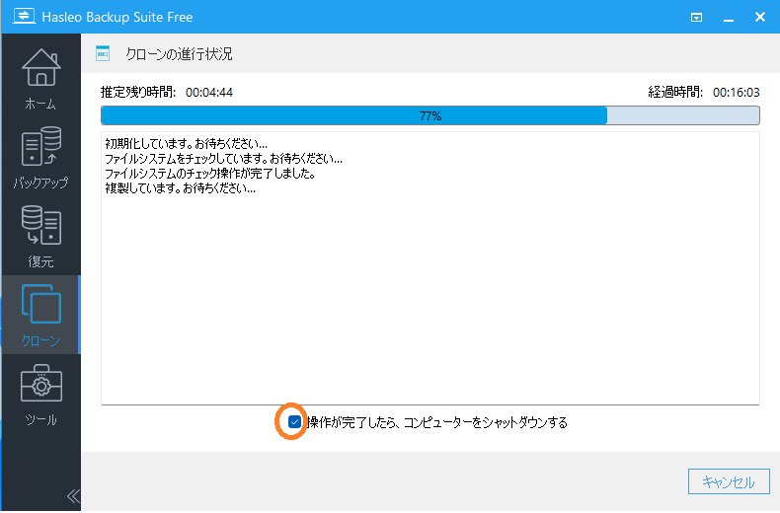Screen dimensions: 780x513
Task: Click the Hasleo Backup Suite logo icon
Action: coord(24,17)
